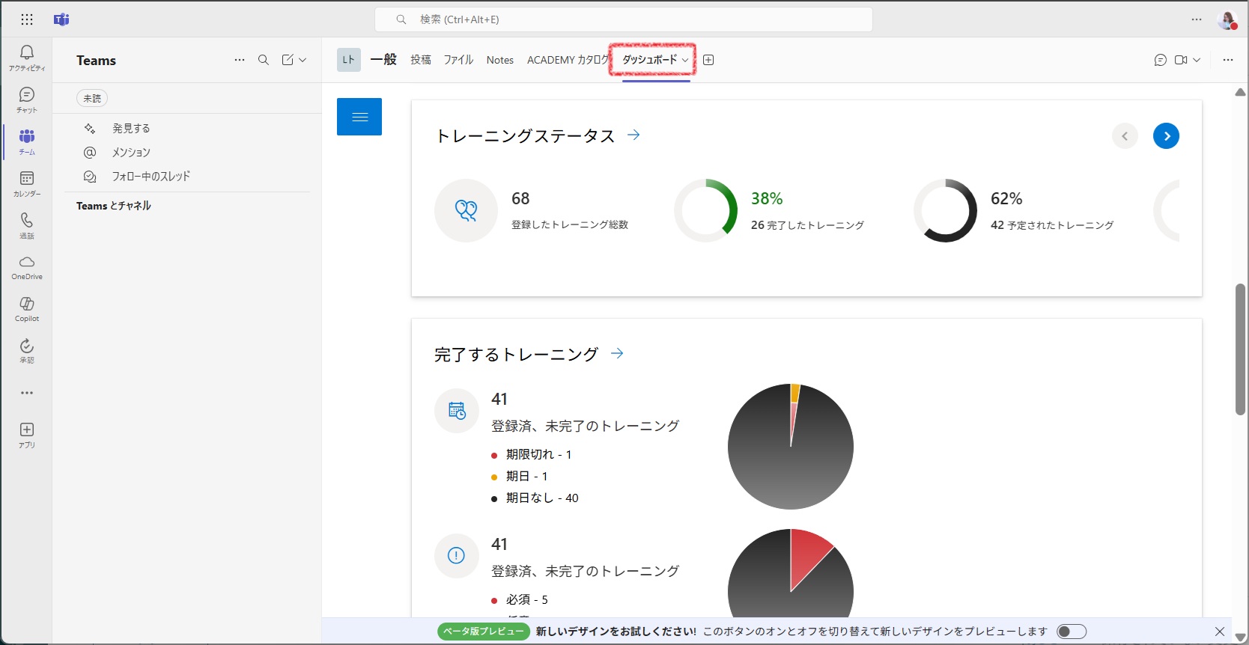
Task: Select 期日 - 1 legend item
Action: click(x=520, y=477)
